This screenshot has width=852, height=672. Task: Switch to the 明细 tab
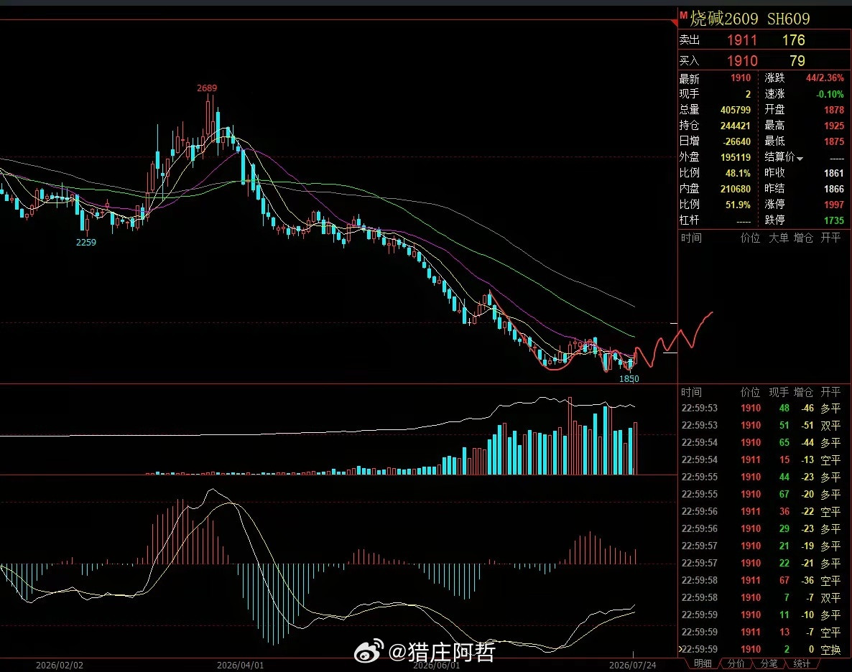(x=703, y=663)
